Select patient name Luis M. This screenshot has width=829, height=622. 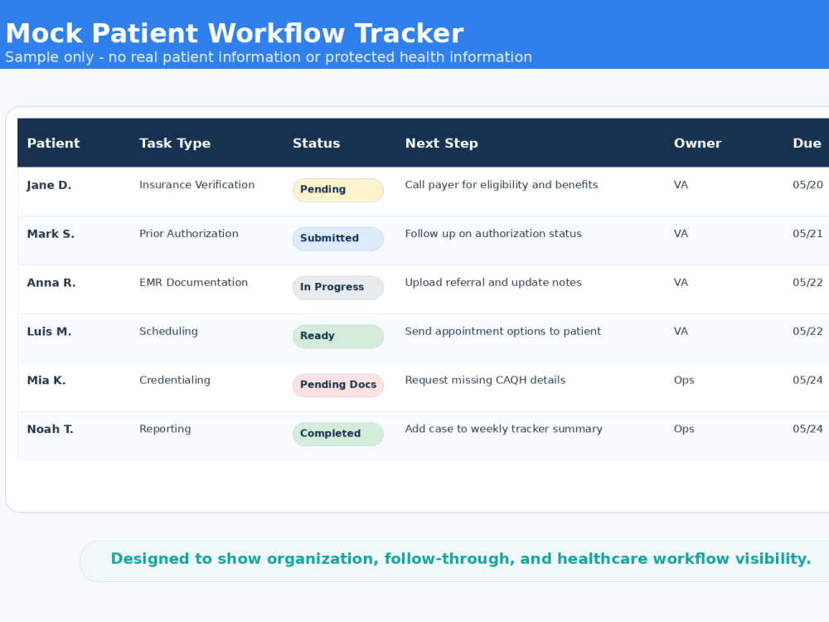pyautogui.click(x=49, y=332)
